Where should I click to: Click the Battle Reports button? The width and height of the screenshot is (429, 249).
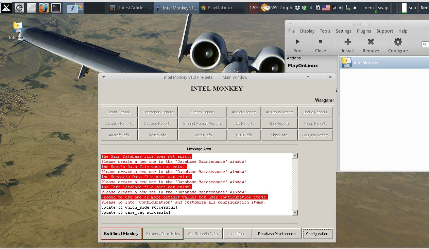315,112
